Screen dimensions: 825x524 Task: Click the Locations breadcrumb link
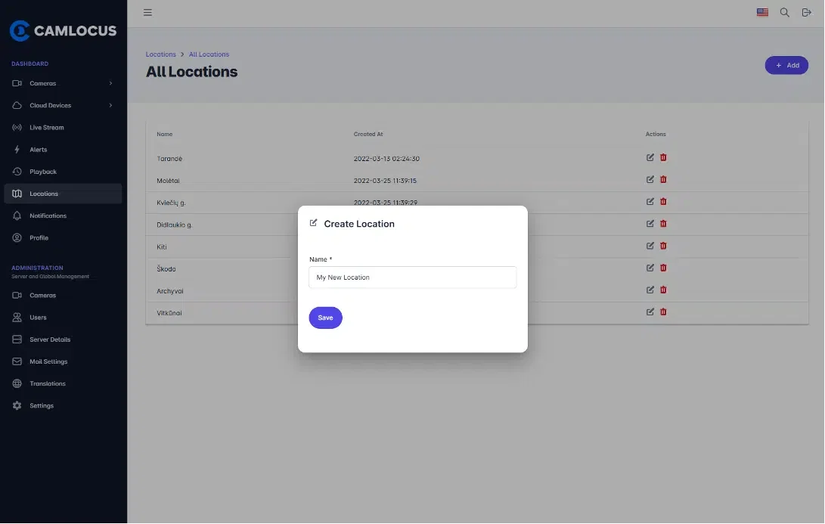coord(160,54)
